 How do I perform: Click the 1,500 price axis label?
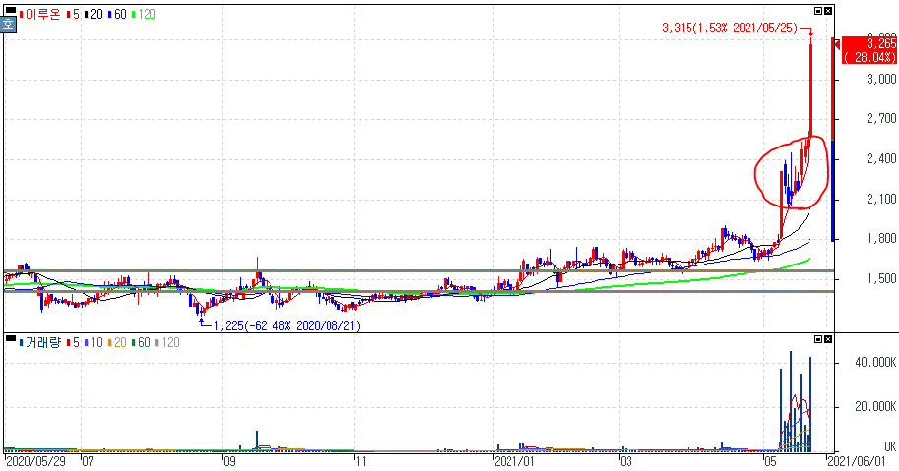coord(881,279)
